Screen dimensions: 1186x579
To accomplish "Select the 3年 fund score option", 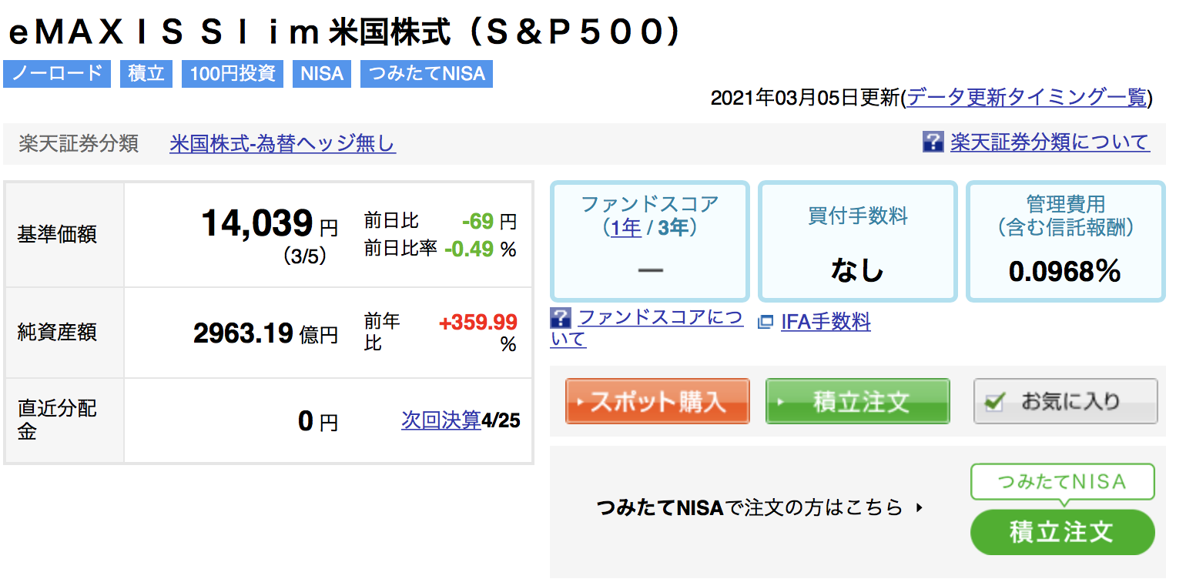I will [x=673, y=228].
